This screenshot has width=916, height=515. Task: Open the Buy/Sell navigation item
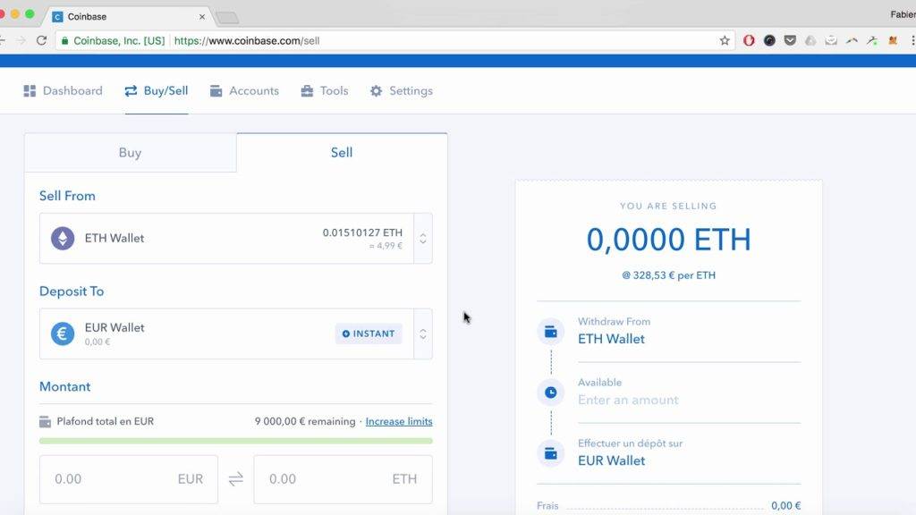click(156, 90)
